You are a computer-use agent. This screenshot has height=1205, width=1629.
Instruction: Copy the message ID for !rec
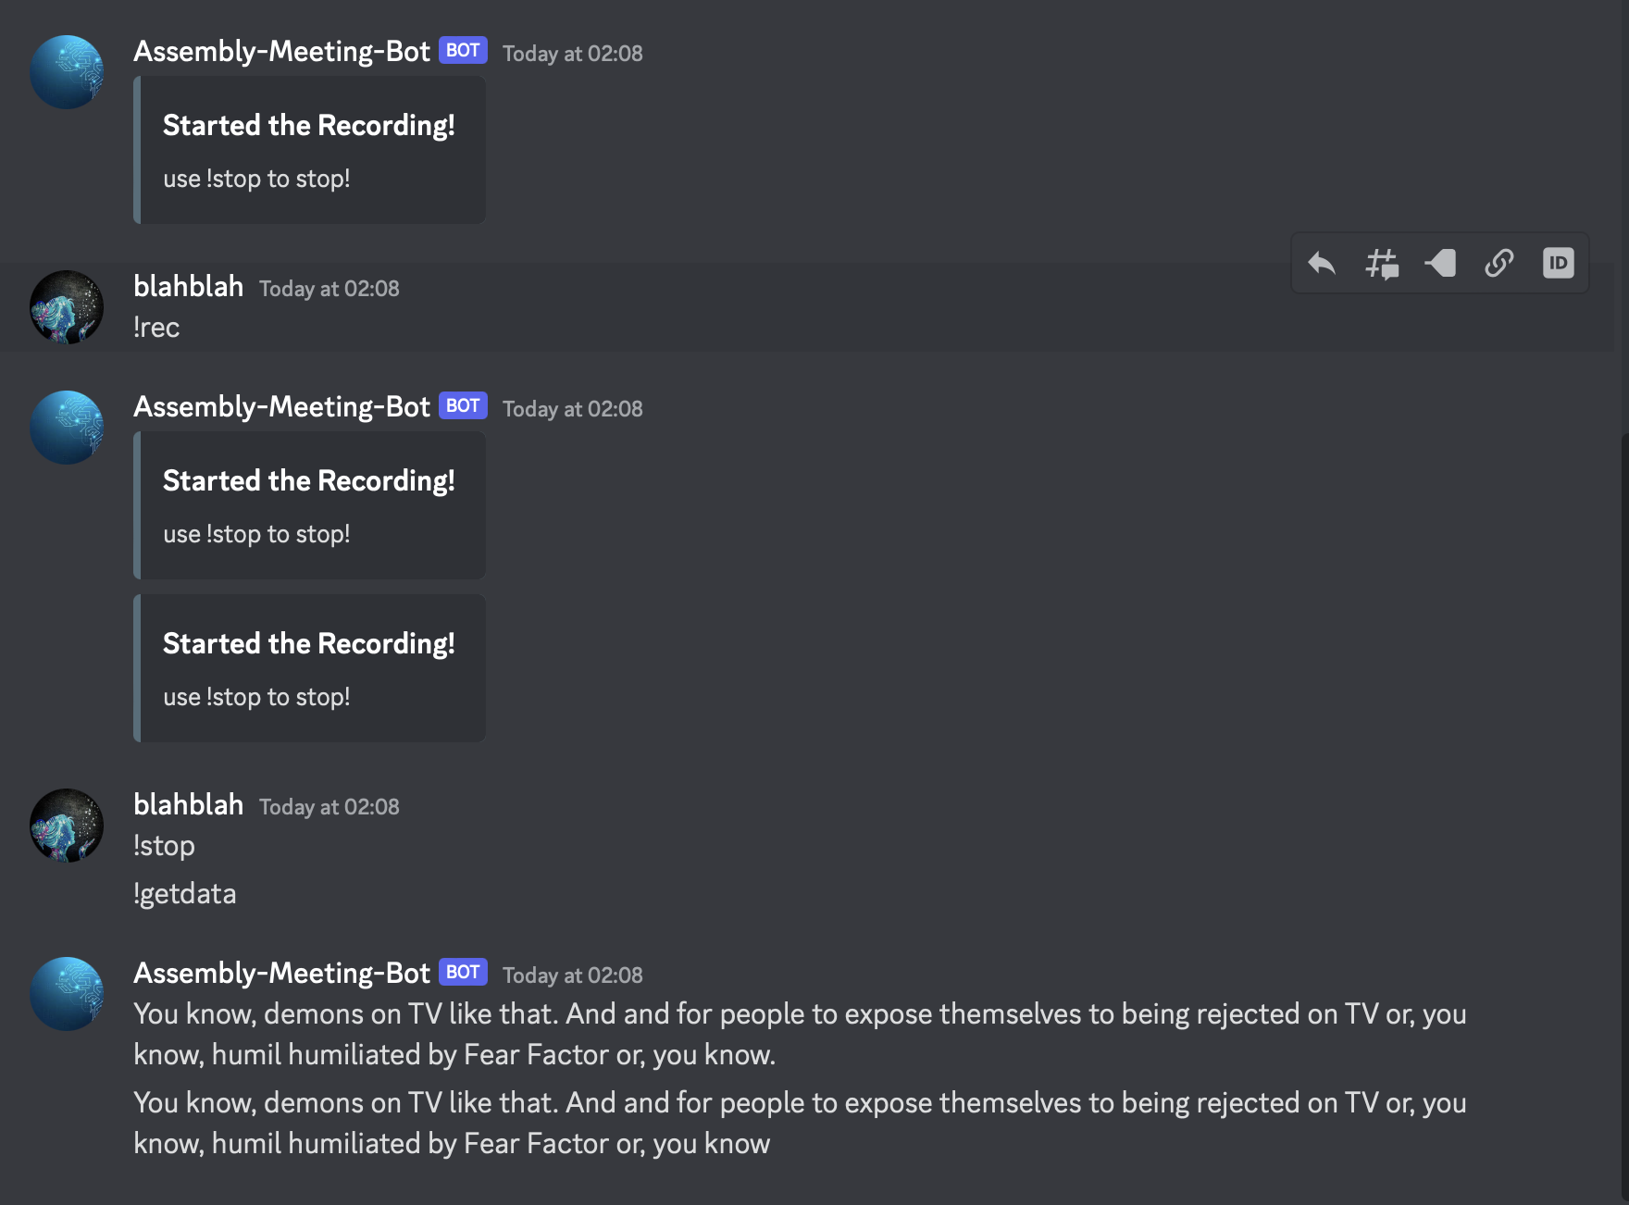(x=1559, y=263)
